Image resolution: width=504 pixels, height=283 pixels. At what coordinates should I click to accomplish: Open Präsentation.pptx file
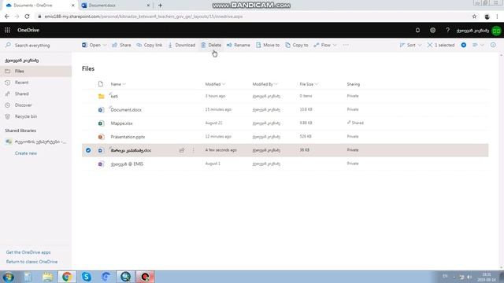coord(128,137)
